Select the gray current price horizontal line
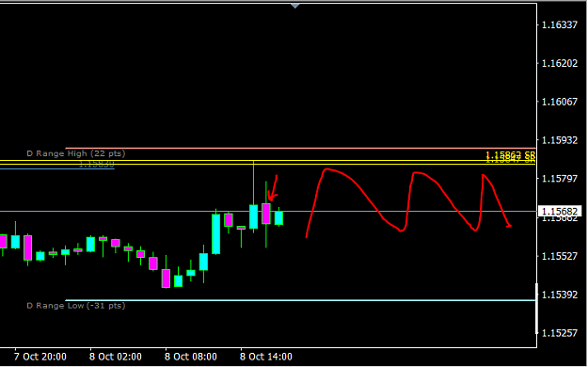588x367 pixels. pos(268,212)
